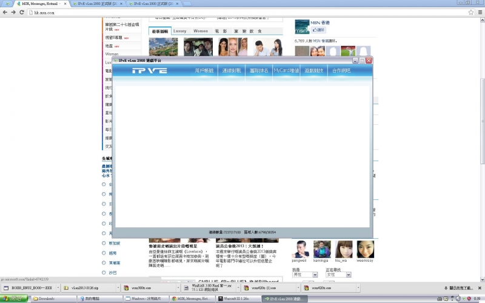Switch to Warcraft III 1.26a taskbar item
This screenshot has height=303, width=485.
(x=238, y=299)
